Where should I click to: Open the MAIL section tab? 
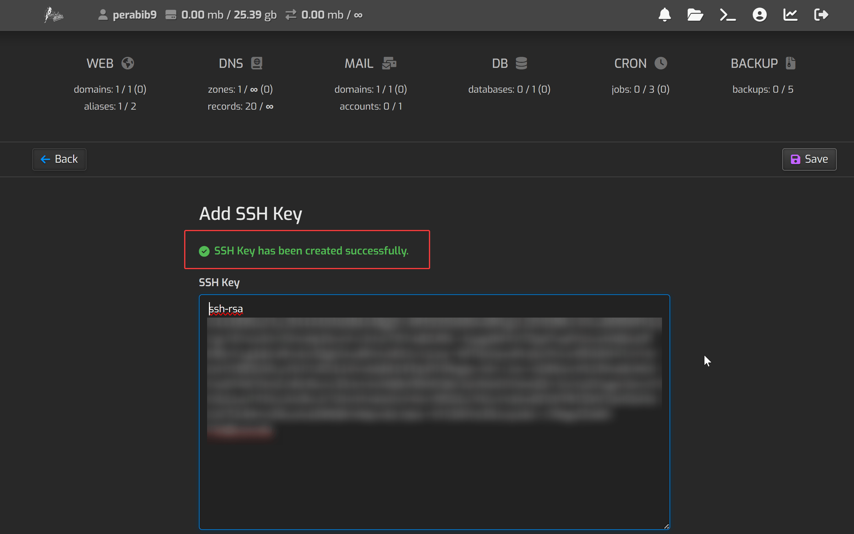pos(359,63)
